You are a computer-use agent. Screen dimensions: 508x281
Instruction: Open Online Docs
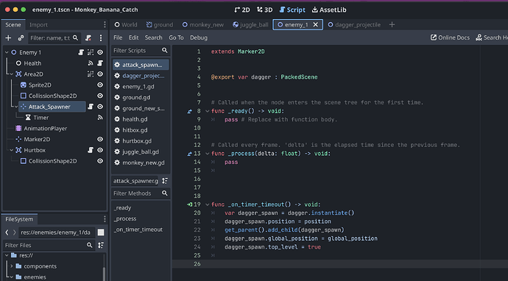pos(450,38)
